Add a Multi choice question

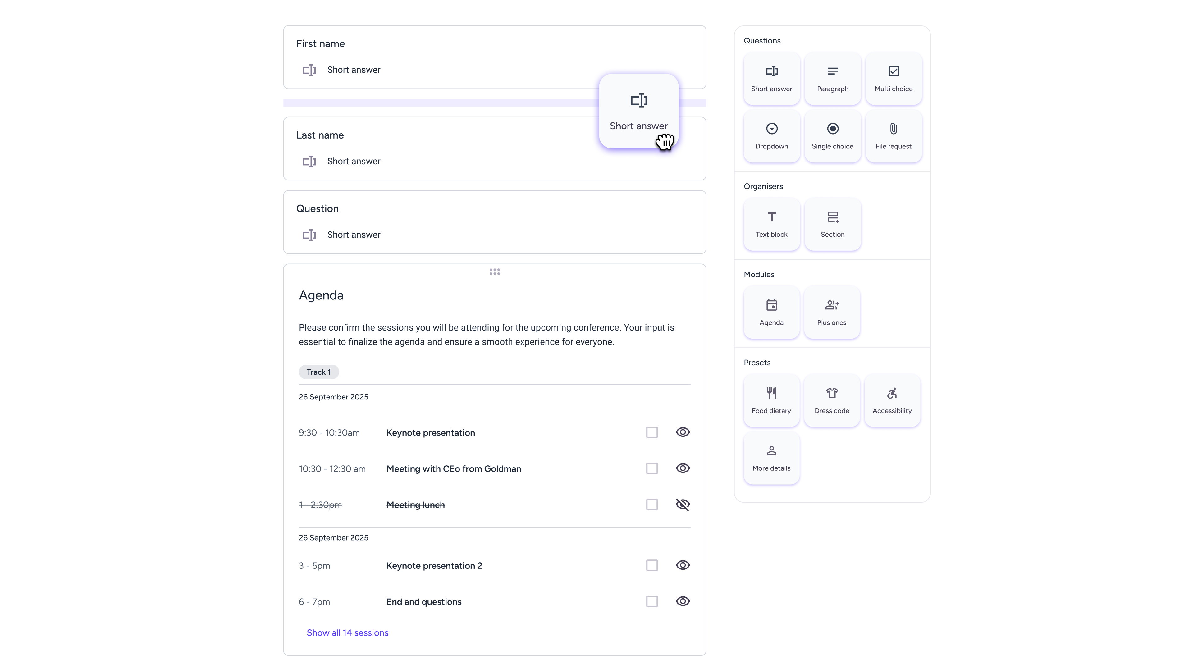coord(894,78)
